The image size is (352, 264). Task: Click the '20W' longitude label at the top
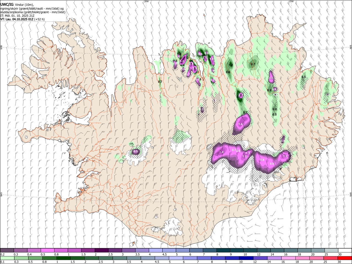(146, 1)
